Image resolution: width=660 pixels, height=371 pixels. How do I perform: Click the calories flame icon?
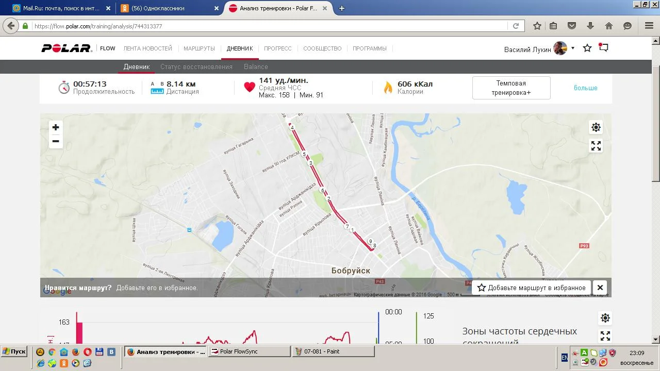pos(388,87)
